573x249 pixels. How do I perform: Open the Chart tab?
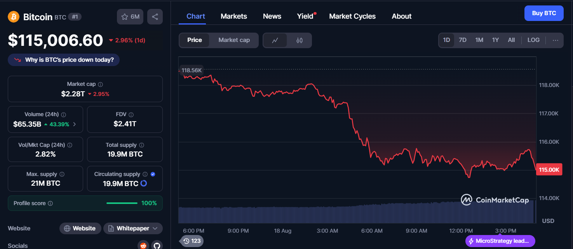(196, 16)
